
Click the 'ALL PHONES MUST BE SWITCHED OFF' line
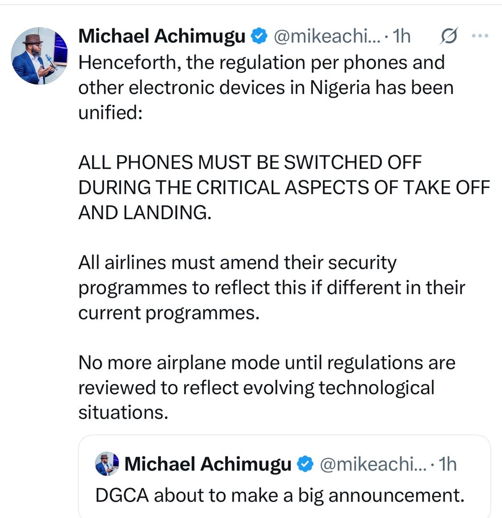[250, 163]
